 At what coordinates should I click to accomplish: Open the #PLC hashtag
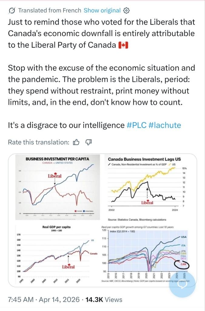click(x=136, y=125)
